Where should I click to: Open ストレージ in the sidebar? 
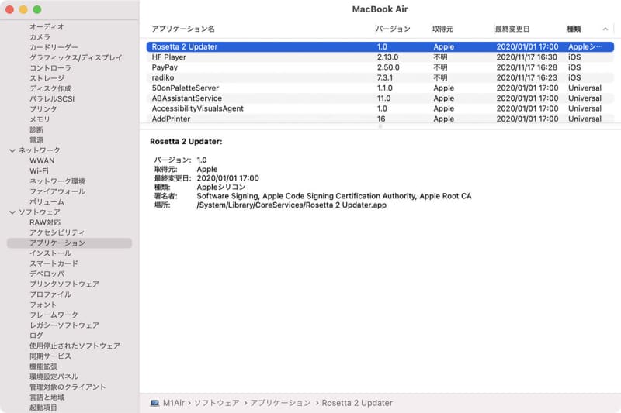point(47,78)
